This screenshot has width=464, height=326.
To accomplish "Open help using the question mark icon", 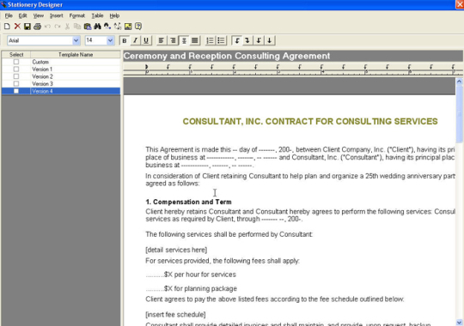I will pyautogui.click(x=138, y=27).
